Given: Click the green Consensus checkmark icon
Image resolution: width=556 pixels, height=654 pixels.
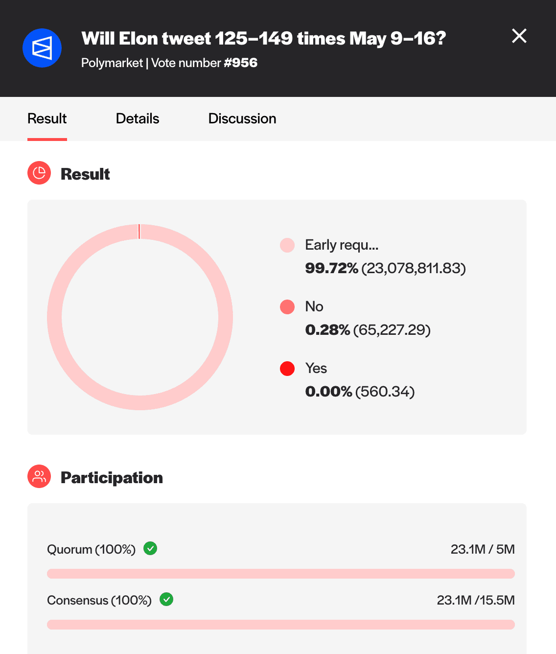Looking at the screenshot, I should pyautogui.click(x=166, y=599).
